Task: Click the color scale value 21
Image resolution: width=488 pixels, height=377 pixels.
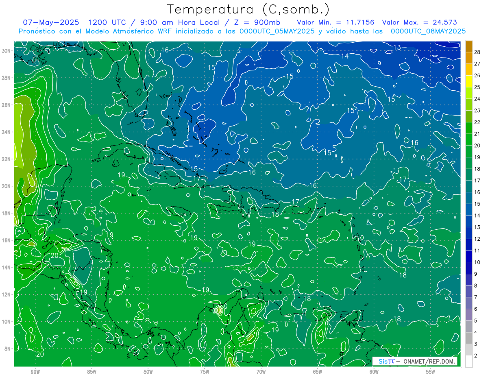Action: click(x=477, y=134)
